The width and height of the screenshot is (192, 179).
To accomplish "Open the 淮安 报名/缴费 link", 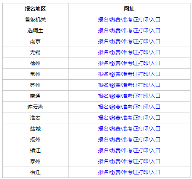I will [x=129, y=118].
